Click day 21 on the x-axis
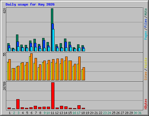 pos(96,113)
